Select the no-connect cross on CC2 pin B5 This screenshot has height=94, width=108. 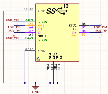point(100,36)
